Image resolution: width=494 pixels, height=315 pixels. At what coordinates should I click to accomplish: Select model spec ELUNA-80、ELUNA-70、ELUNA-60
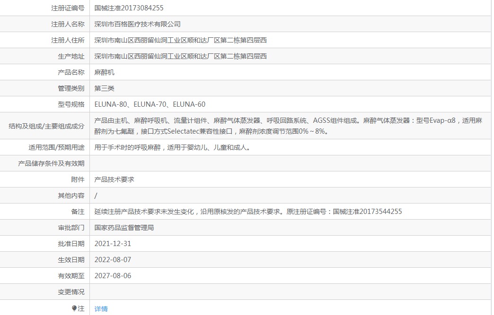150,104
